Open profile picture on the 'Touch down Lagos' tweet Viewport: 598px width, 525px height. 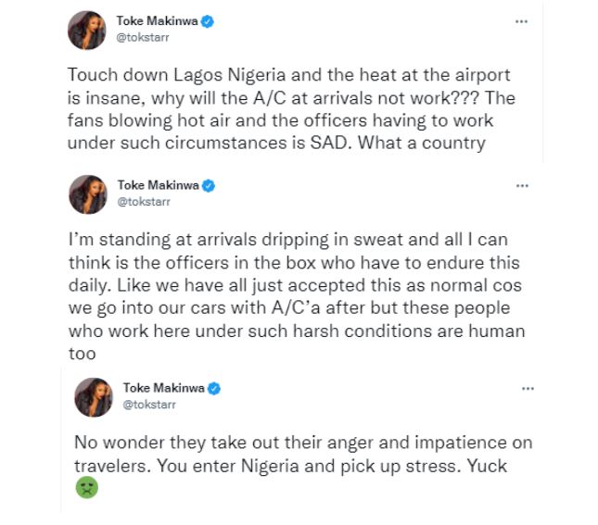click(x=86, y=30)
